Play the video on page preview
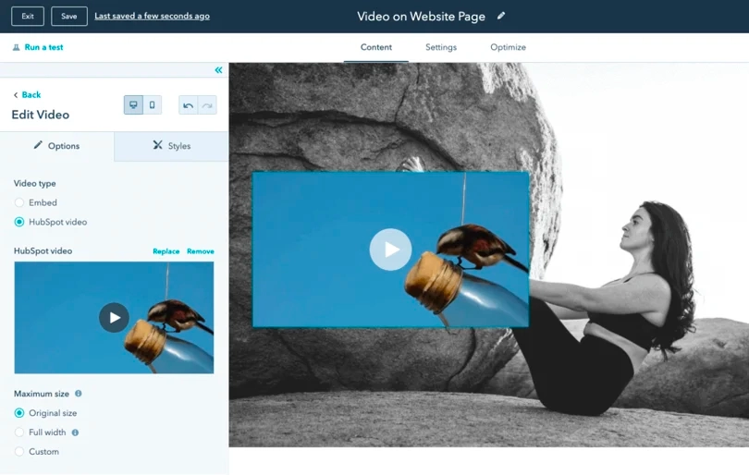749x475 pixels. tap(390, 250)
